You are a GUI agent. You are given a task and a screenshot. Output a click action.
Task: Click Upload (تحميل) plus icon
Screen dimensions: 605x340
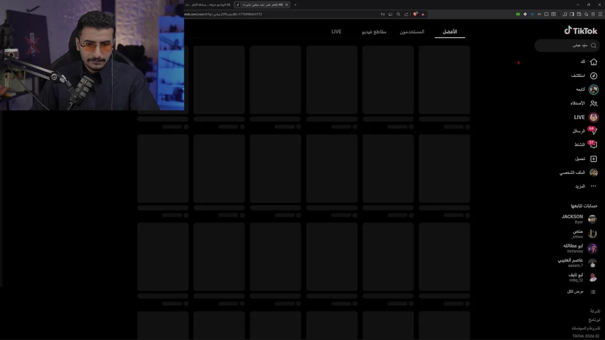click(x=594, y=159)
